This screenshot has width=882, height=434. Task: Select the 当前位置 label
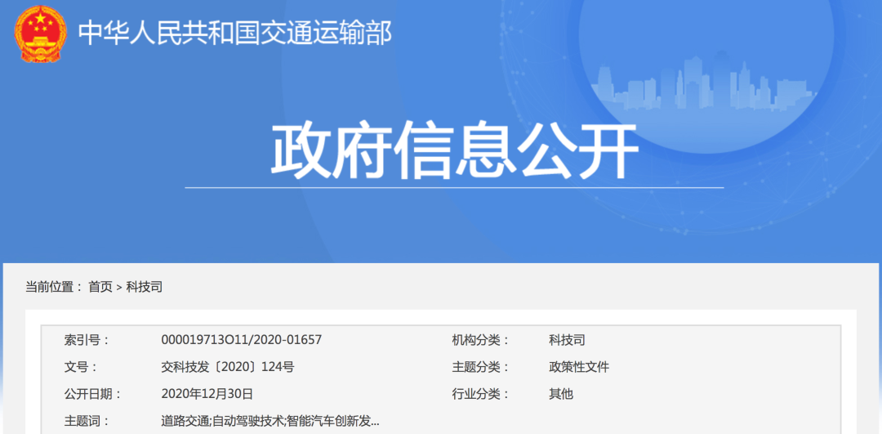coord(54,287)
